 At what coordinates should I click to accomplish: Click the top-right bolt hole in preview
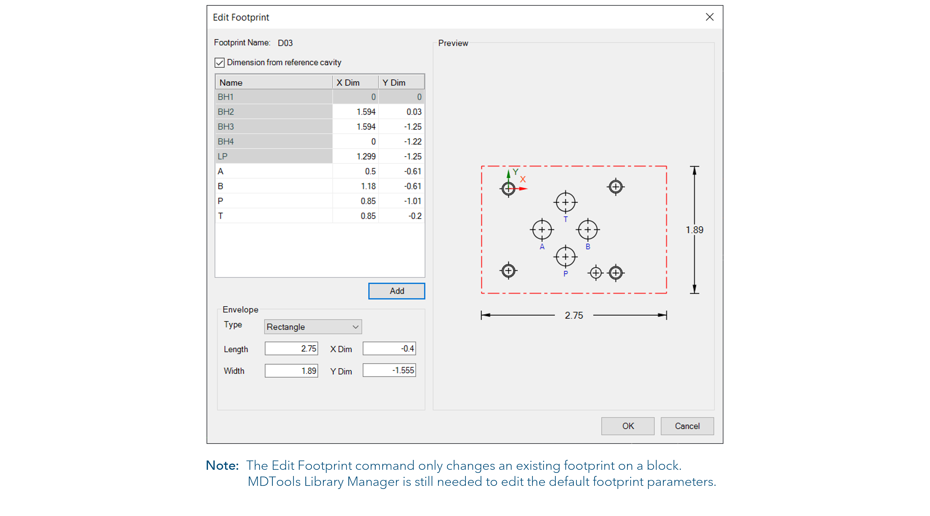[x=615, y=187]
